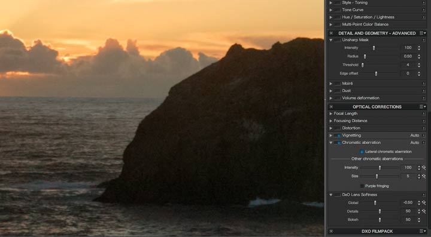Viewport: 431px width, 237px height.
Task: Click the Unsharp Mask Radius slider handle
Action: pyautogui.click(x=365, y=57)
